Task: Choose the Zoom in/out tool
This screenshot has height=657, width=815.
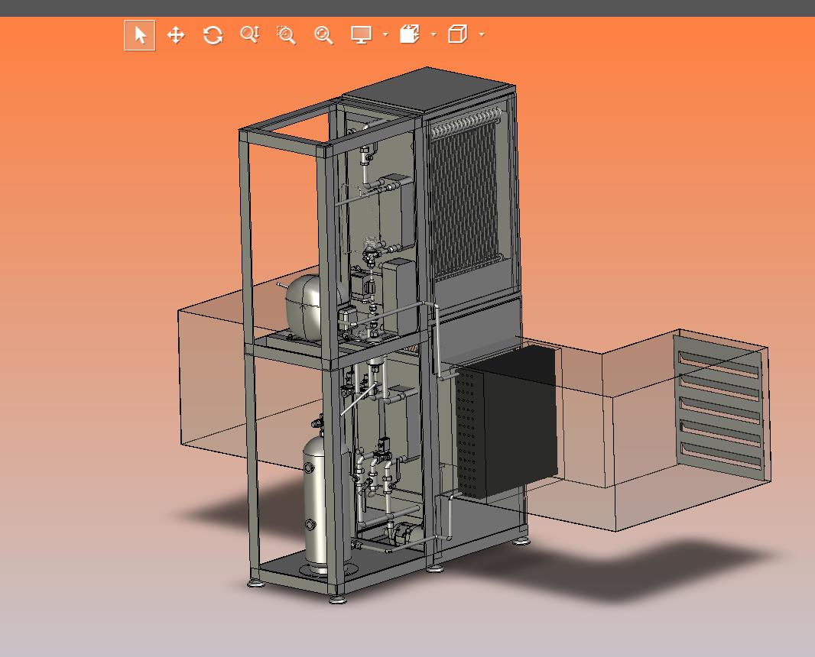Action: pyautogui.click(x=250, y=35)
